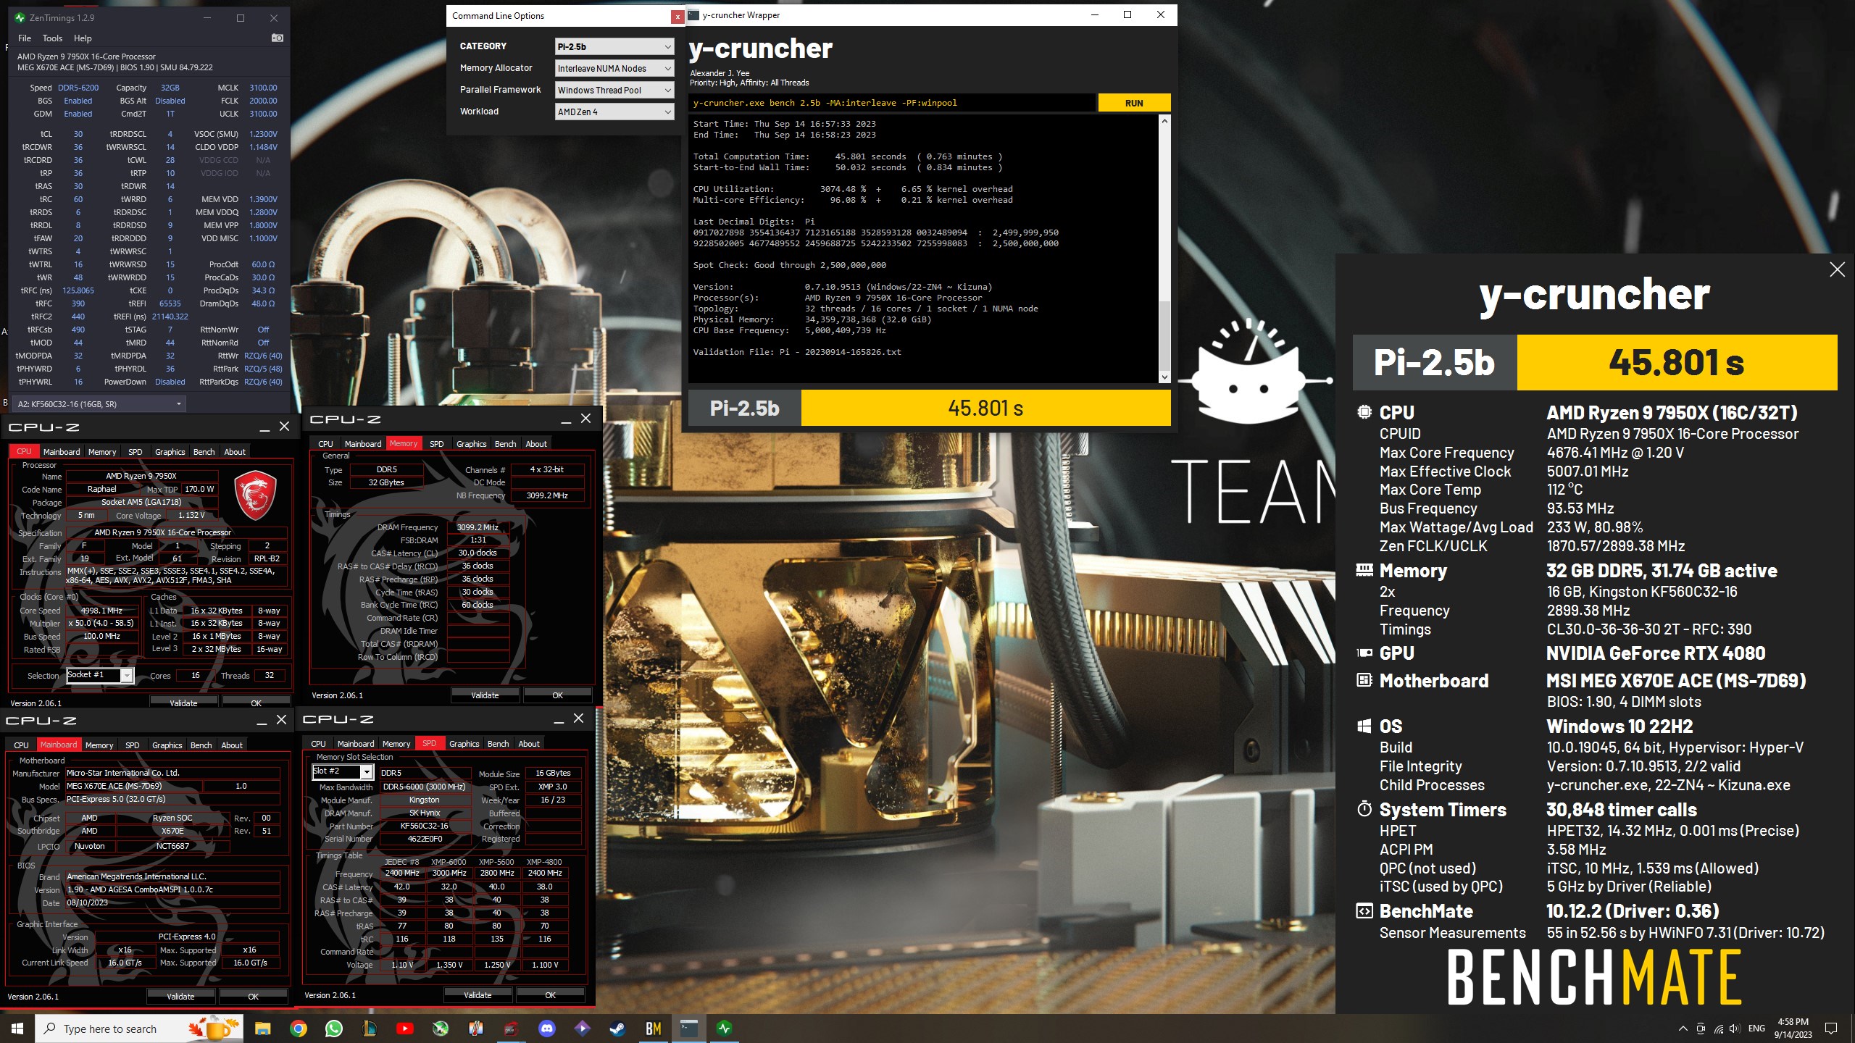Open the Workload dropdown showing AMD Zen 4
Image resolution: width=1855 pixels, height=1043 pixels.
click(x=614, y=112)
